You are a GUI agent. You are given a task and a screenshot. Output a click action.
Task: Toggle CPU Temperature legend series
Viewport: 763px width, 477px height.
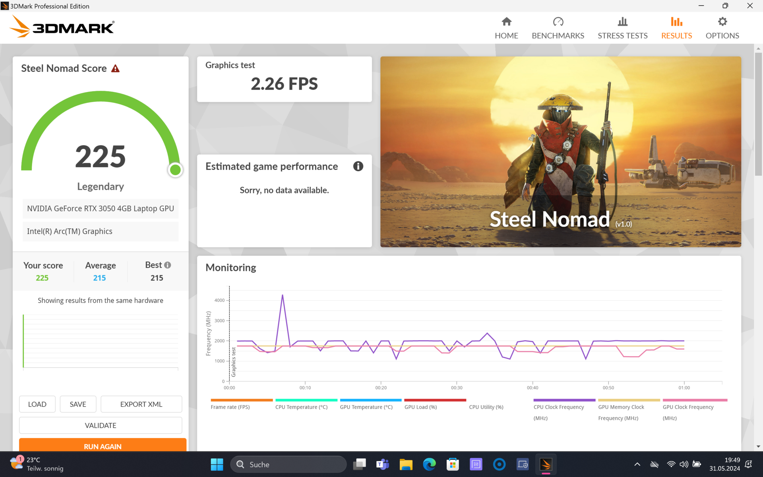click(x=301, y=407)
